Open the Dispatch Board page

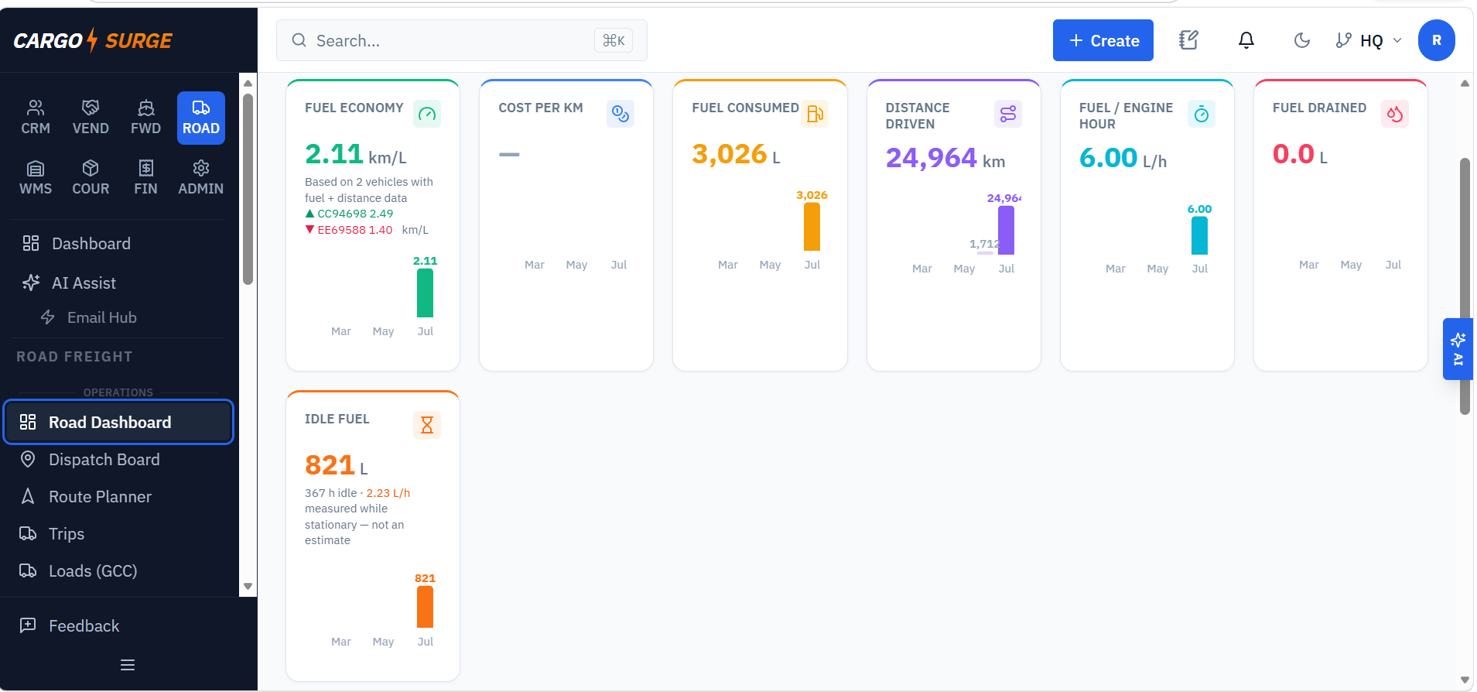(118, 460)
